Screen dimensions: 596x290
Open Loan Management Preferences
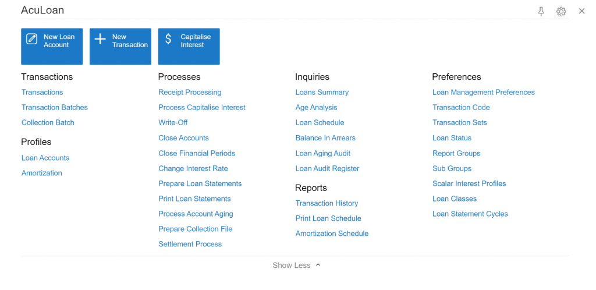pyautogui.click(x=484, y=93)
